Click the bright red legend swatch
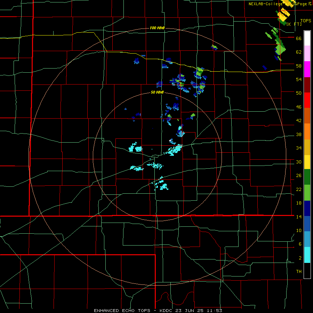 pos(307,100)
